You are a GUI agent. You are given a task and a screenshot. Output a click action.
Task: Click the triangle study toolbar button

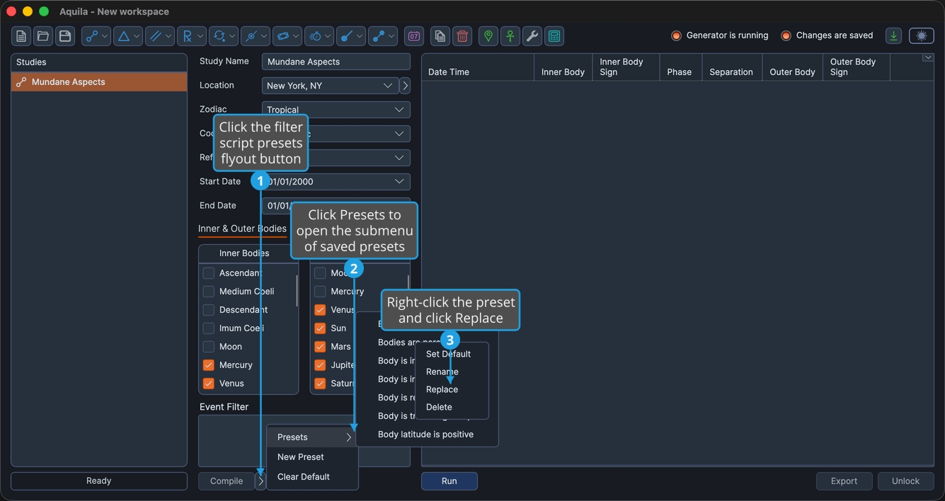pyautogui.click(x=127, y=36)
